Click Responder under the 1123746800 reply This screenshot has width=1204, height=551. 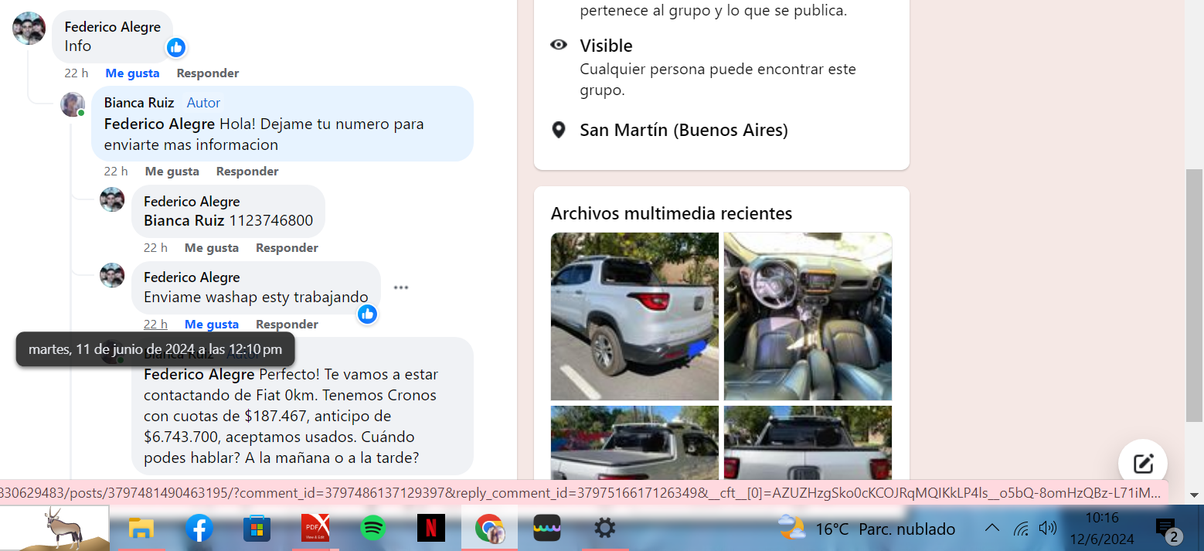pos(287,247)
